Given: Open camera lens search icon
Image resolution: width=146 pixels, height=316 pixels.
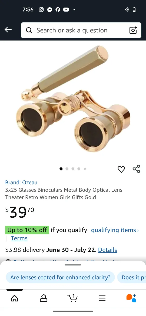Looking at the screenshot, I should (x=133, y=30).
